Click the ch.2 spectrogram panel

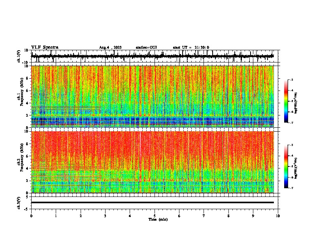click(x=152, y=162)
